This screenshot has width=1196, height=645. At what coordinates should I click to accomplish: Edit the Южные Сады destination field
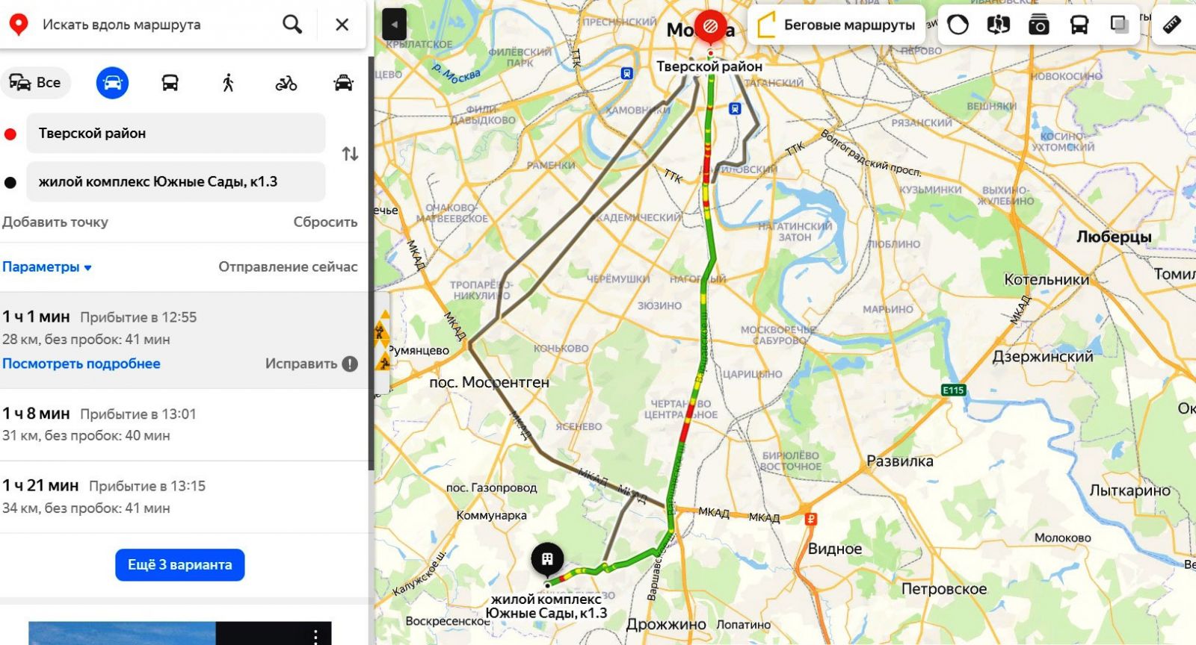(x=176, y=181)
